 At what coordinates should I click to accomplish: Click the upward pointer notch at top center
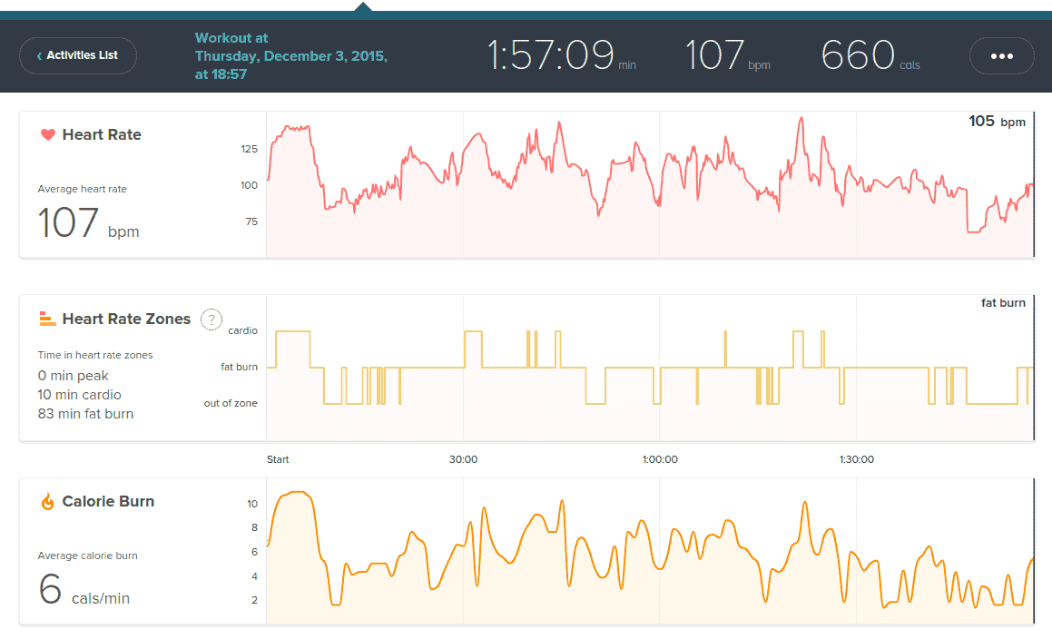point(363,7)
